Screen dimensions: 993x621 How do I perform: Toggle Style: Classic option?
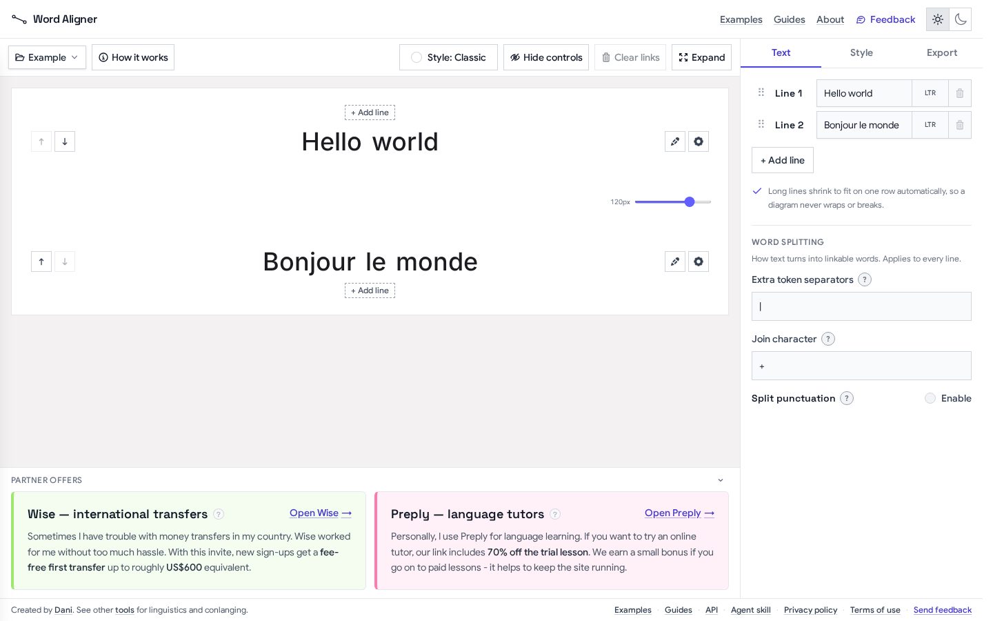pyautogui.click(x=448, y=57)
